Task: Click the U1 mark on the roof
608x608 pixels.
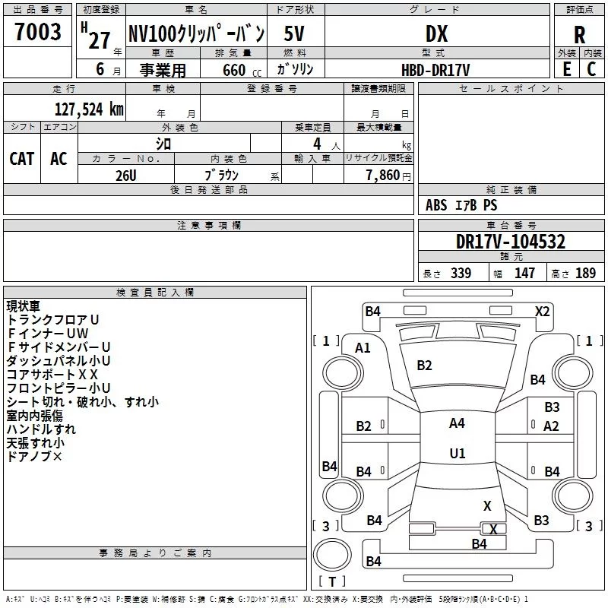Action: point(458,453)
